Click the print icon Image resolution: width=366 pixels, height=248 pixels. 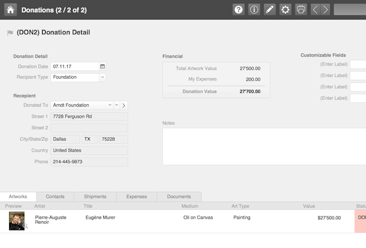point(301,10)
